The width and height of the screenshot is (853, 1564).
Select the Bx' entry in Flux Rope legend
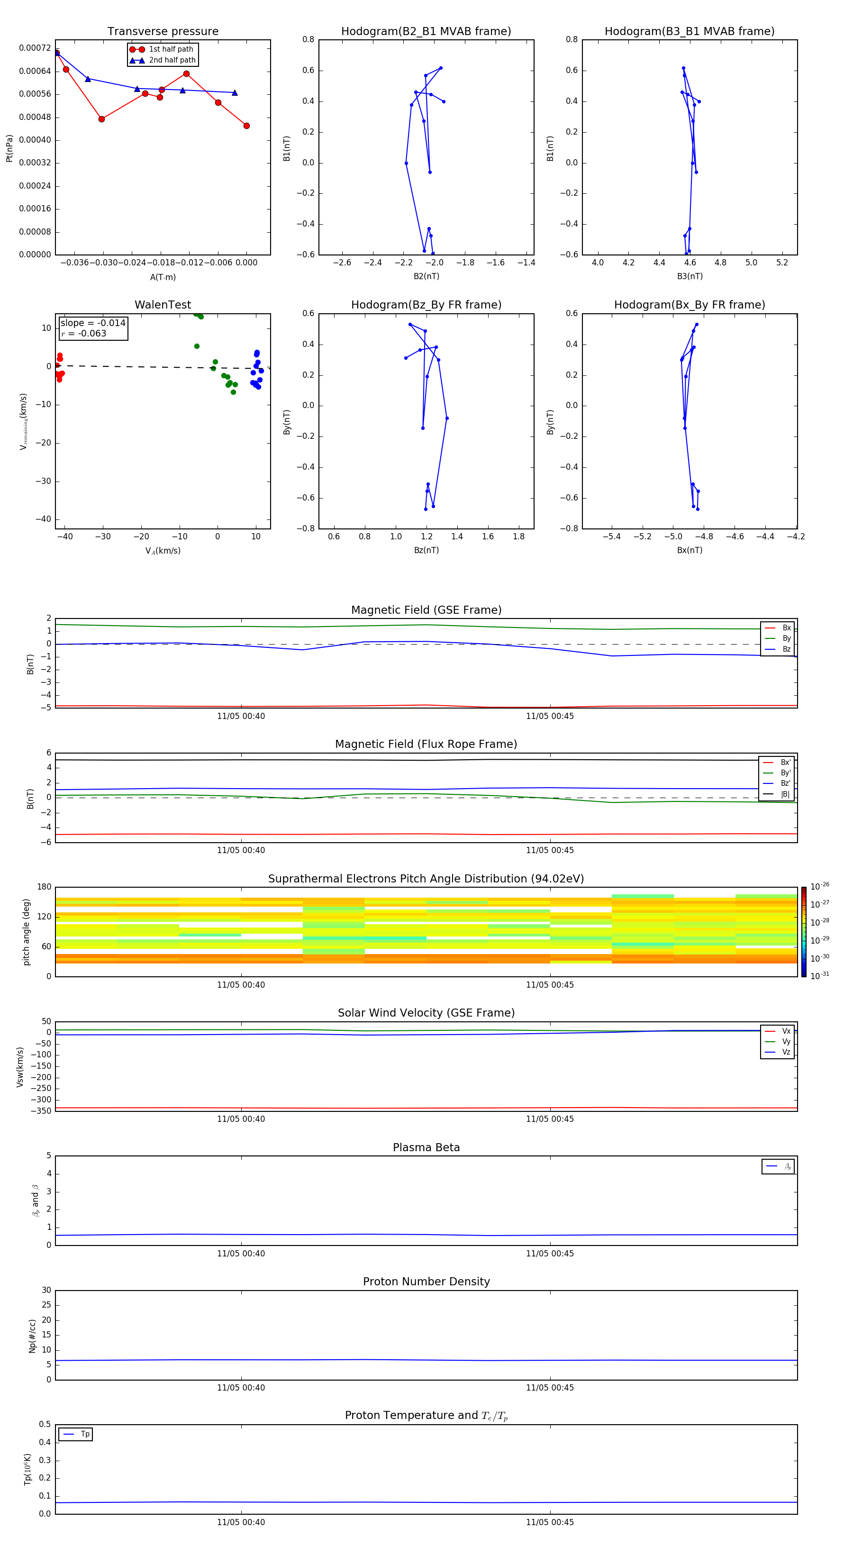coord(777,763)
